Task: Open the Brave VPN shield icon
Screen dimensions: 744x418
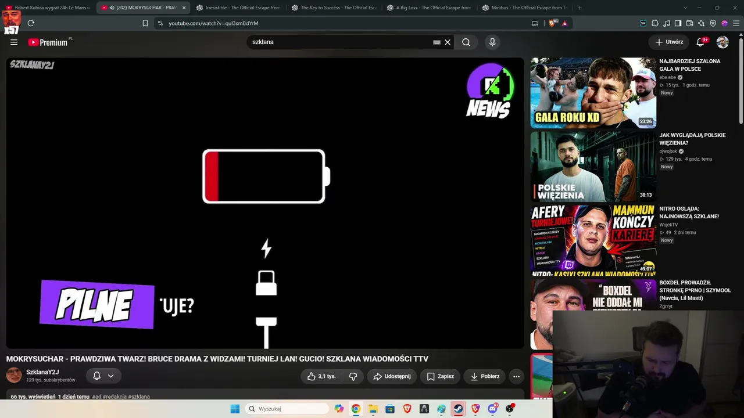Action: 713,23
